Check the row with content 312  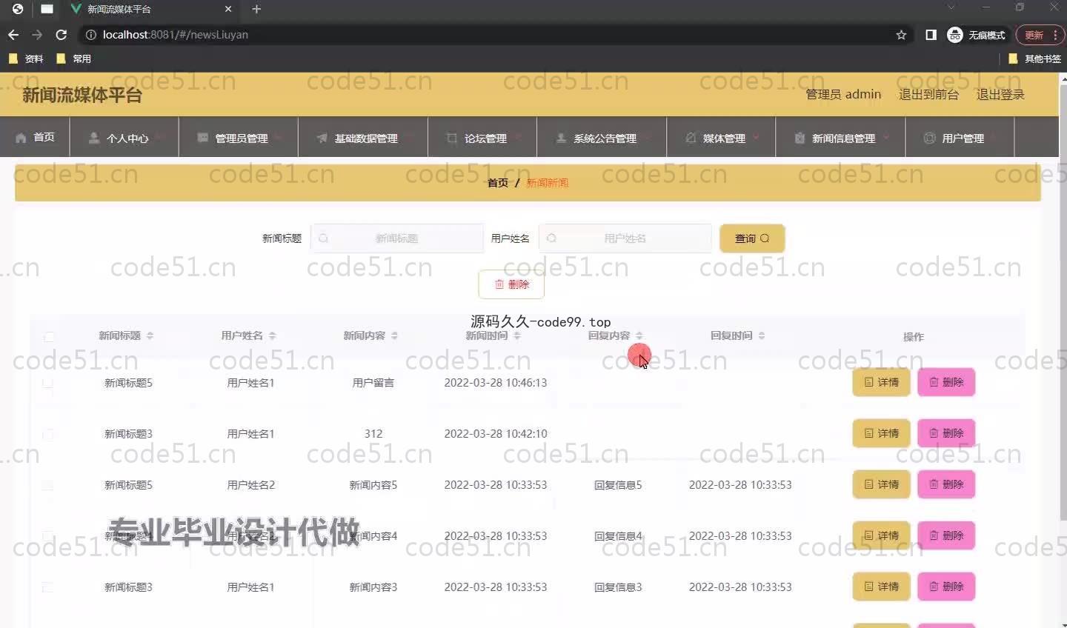tap(47, 434)
